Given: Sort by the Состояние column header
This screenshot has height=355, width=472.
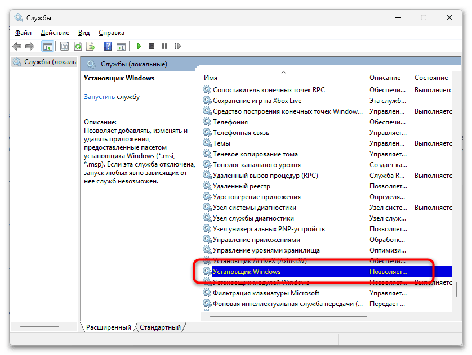Looking at the screenshot, I should pos(431,78).
